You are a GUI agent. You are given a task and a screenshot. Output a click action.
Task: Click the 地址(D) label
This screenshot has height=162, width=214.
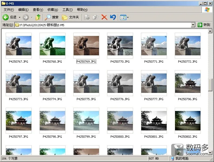[x=8, y=25]
